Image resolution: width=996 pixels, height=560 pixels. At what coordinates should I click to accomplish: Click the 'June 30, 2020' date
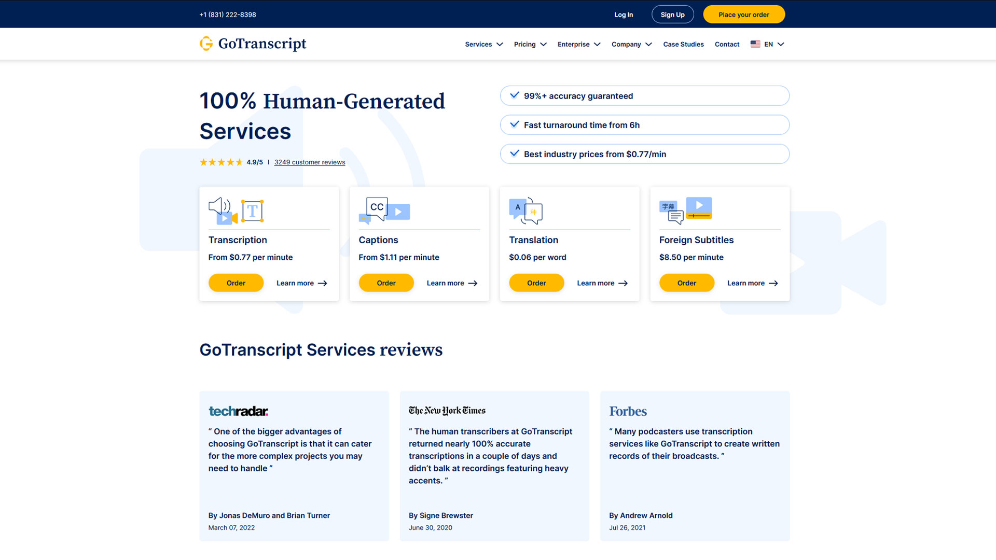tap(431, 528)
